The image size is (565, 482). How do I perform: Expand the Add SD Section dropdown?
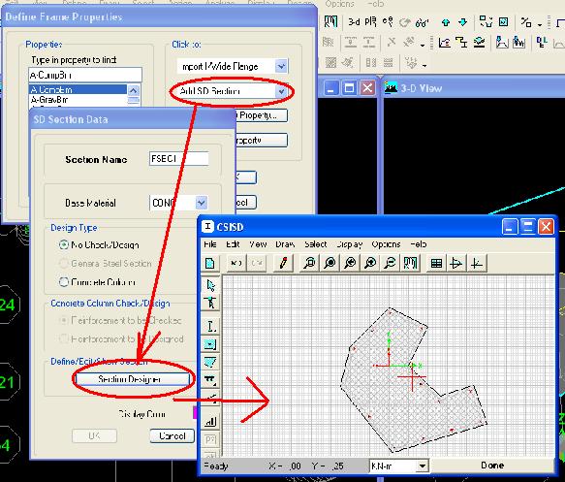(281, 91)
